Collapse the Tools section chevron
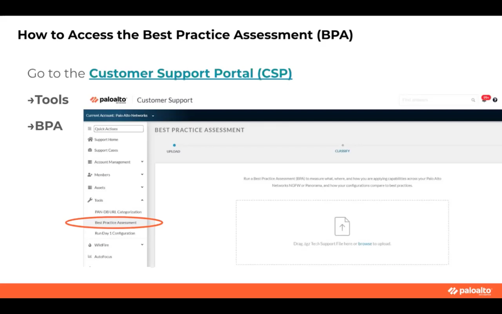 pos(142,200)
